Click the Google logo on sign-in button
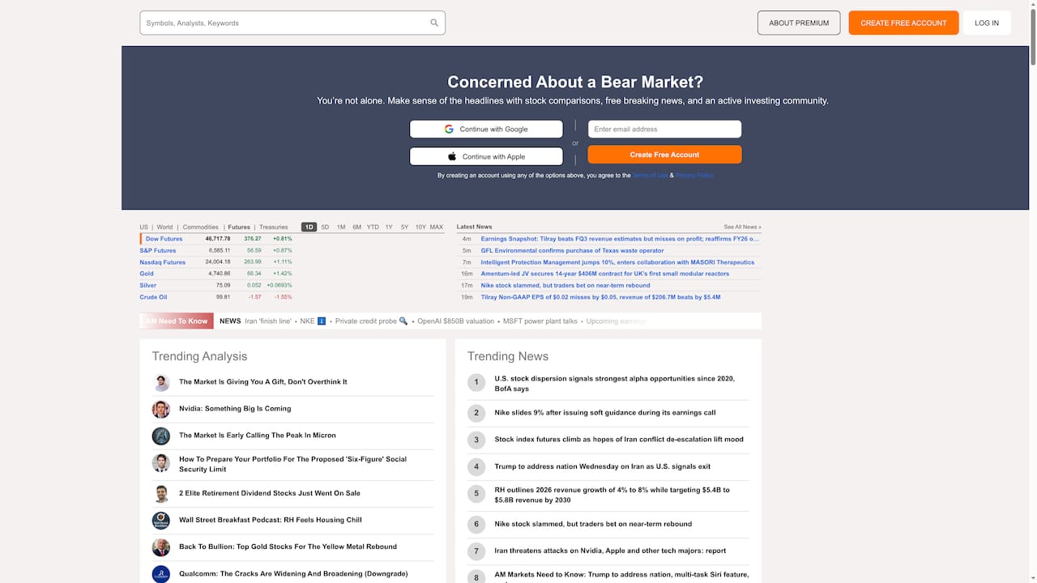Viewport: 1037px width, 583px height. [449, 130]
